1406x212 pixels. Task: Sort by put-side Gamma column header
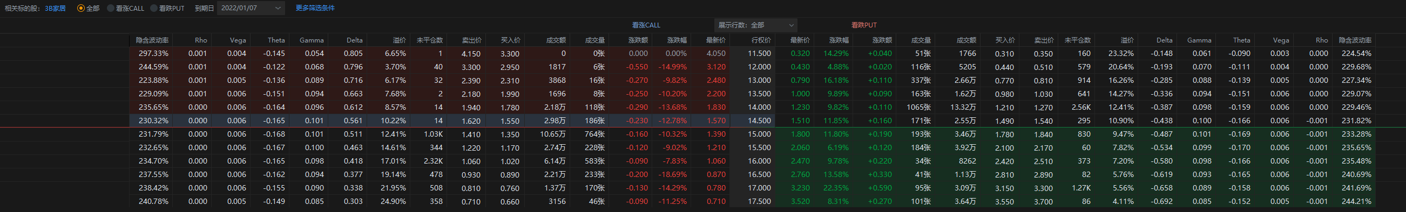click(x=1199, y=40)
